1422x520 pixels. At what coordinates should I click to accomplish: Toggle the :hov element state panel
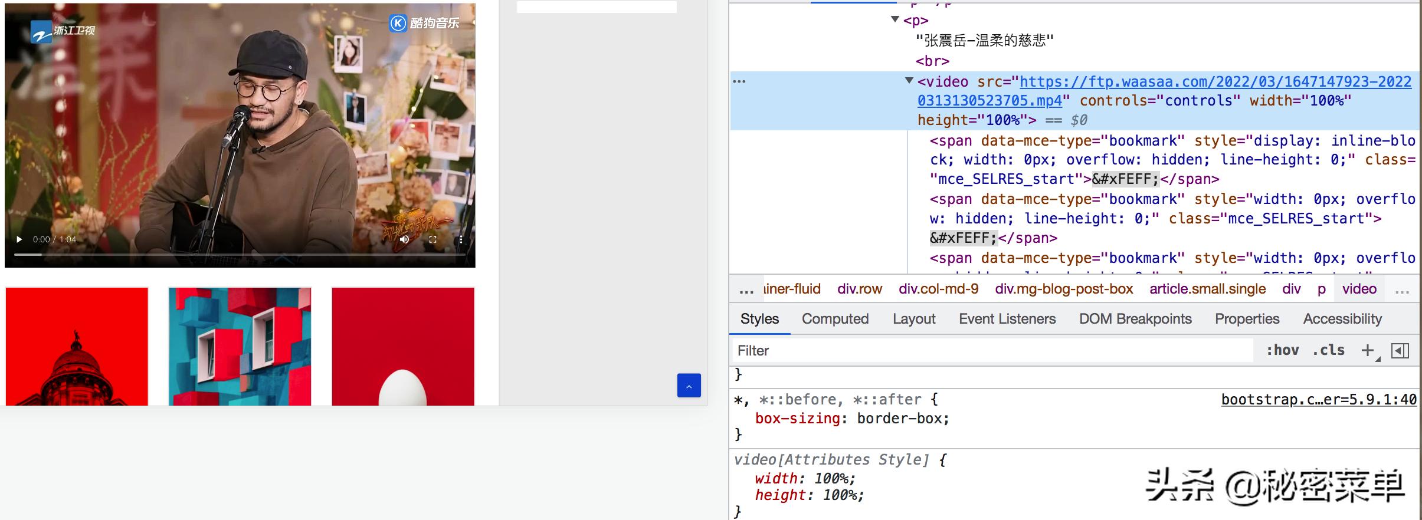click(1283, 350)
